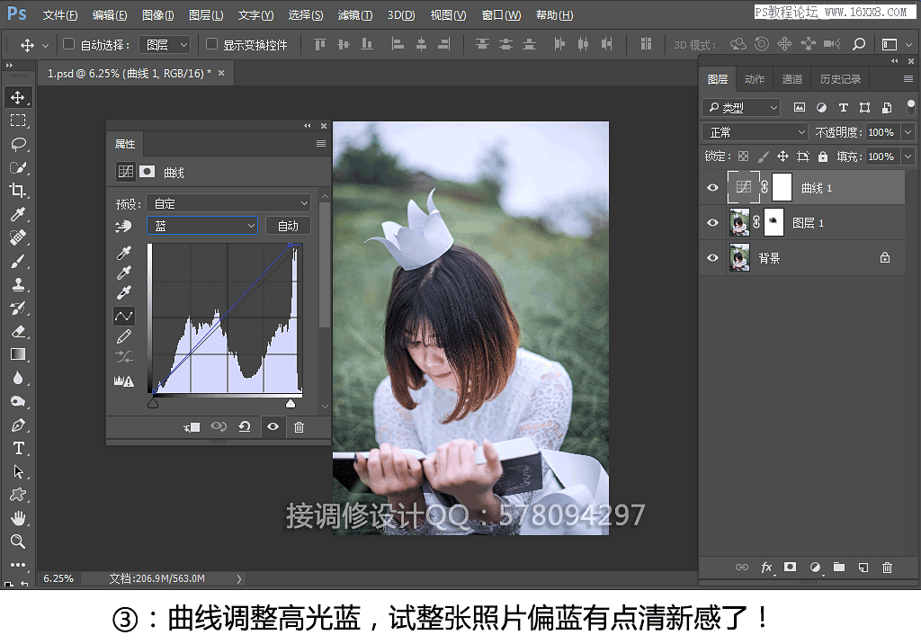Open the Opacity 100% dropdown arrow
Image resolution: width=921 pixels, height=644 pixels.
pos(908,132)
